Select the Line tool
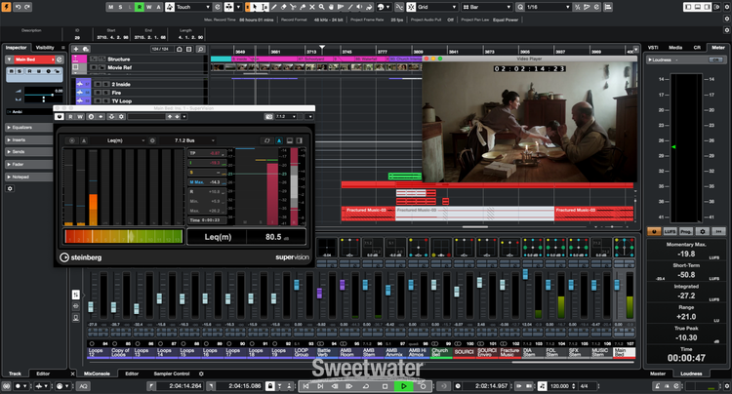The image size is (732, 394). pyautogui.click(x=350, y=7)
